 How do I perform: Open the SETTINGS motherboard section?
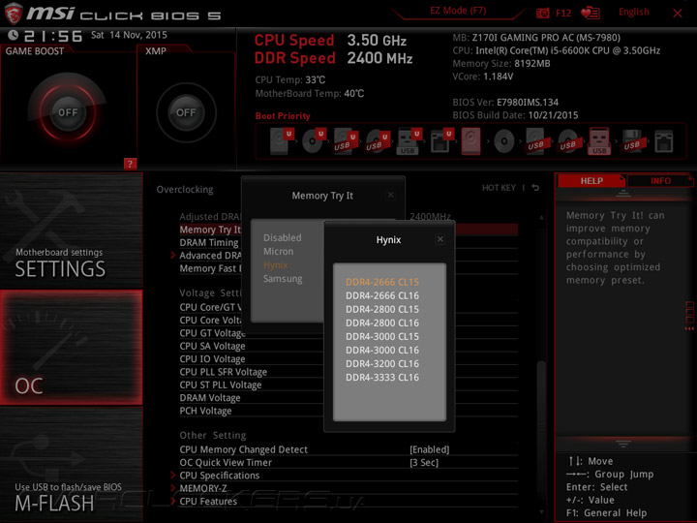[x=71, y=231]
